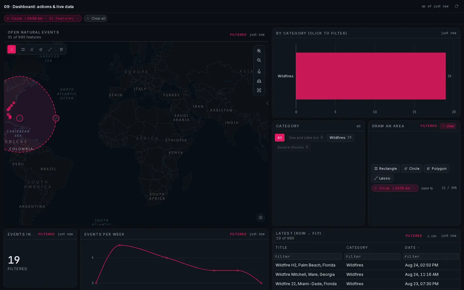Zoom in on the map
464x290 pixels.
pos(259,51)
